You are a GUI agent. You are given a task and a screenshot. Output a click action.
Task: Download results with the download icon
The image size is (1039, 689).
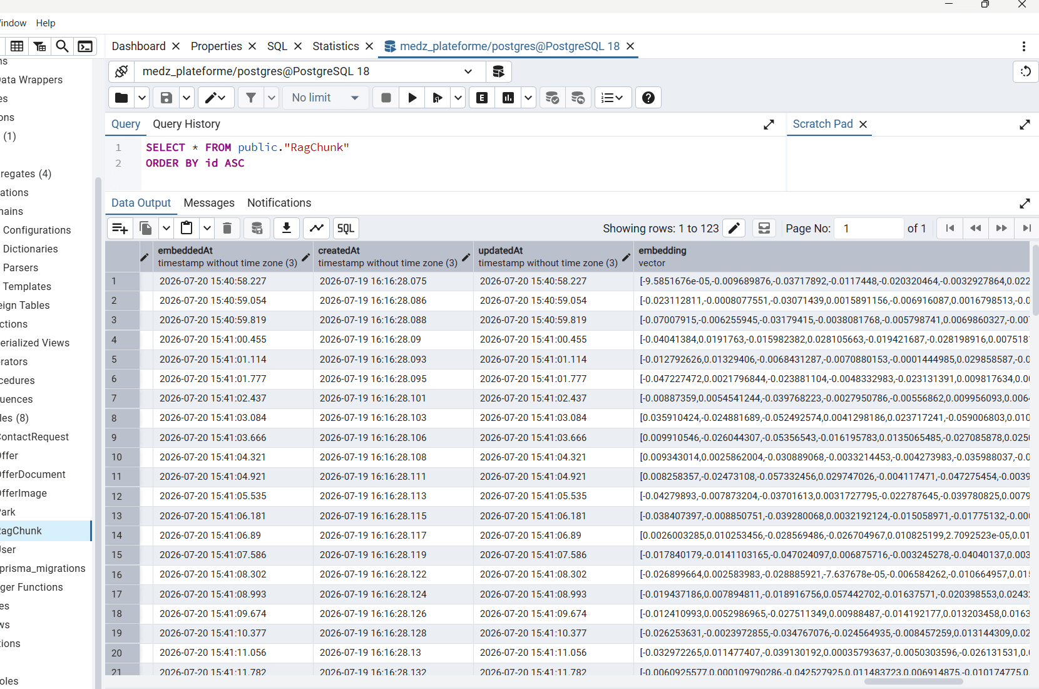click(287, 229)
